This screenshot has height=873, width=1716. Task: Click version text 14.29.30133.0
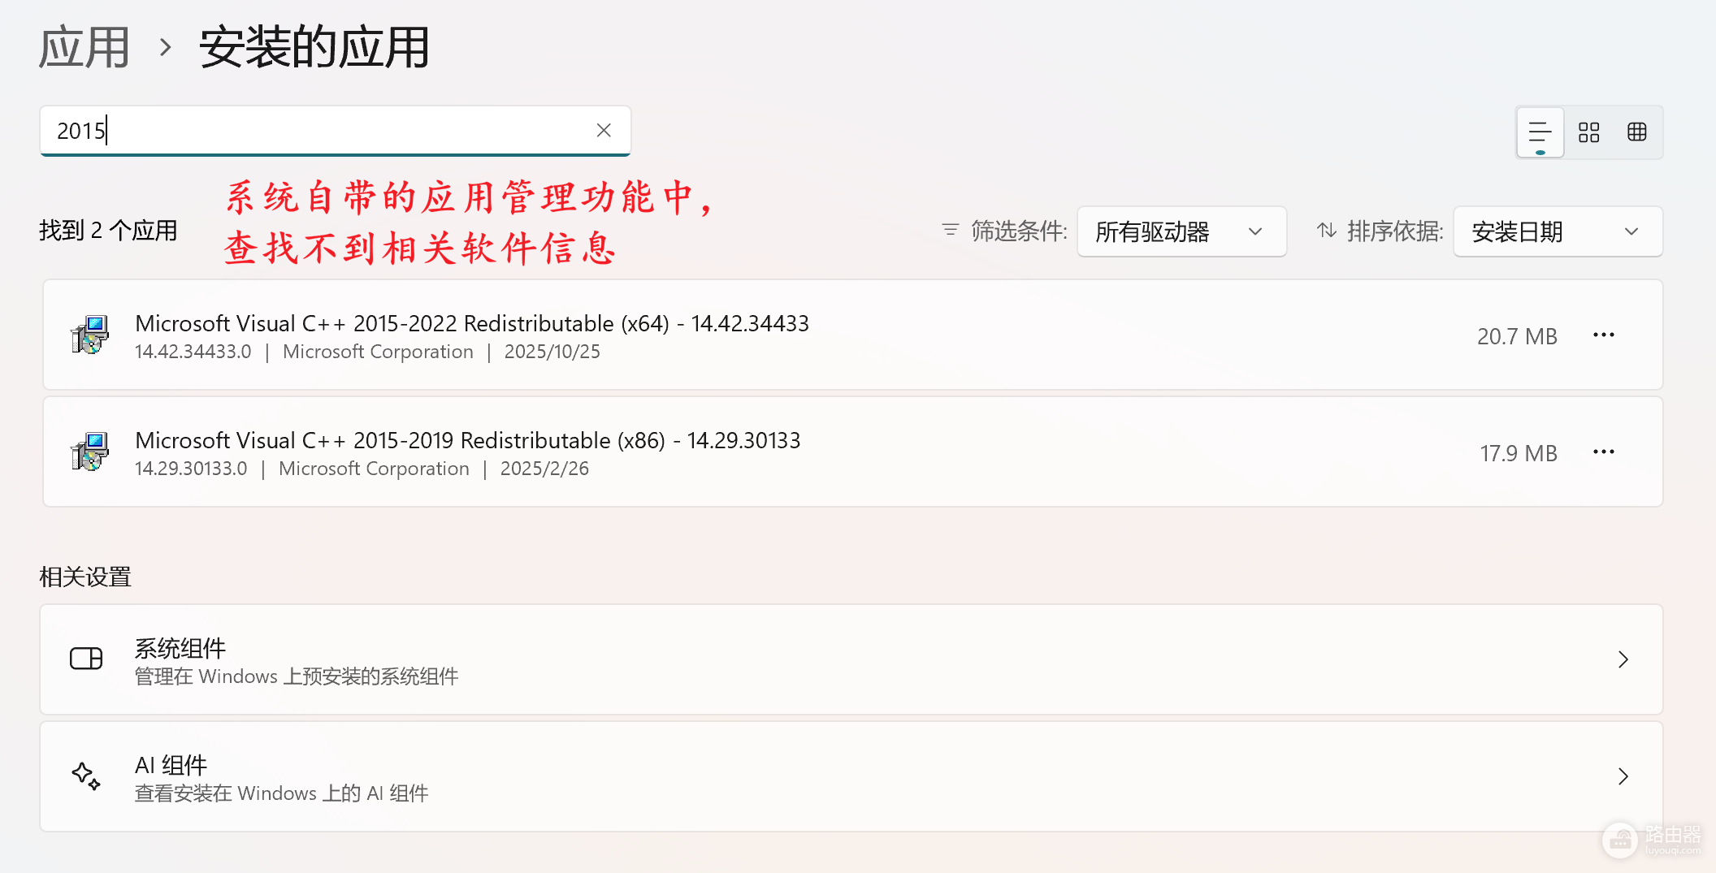191,469
